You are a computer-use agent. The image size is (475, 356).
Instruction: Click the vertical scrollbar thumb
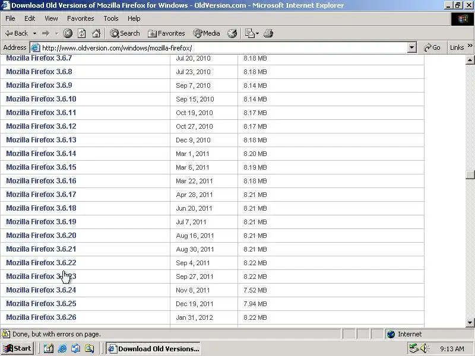pos(470,175)
